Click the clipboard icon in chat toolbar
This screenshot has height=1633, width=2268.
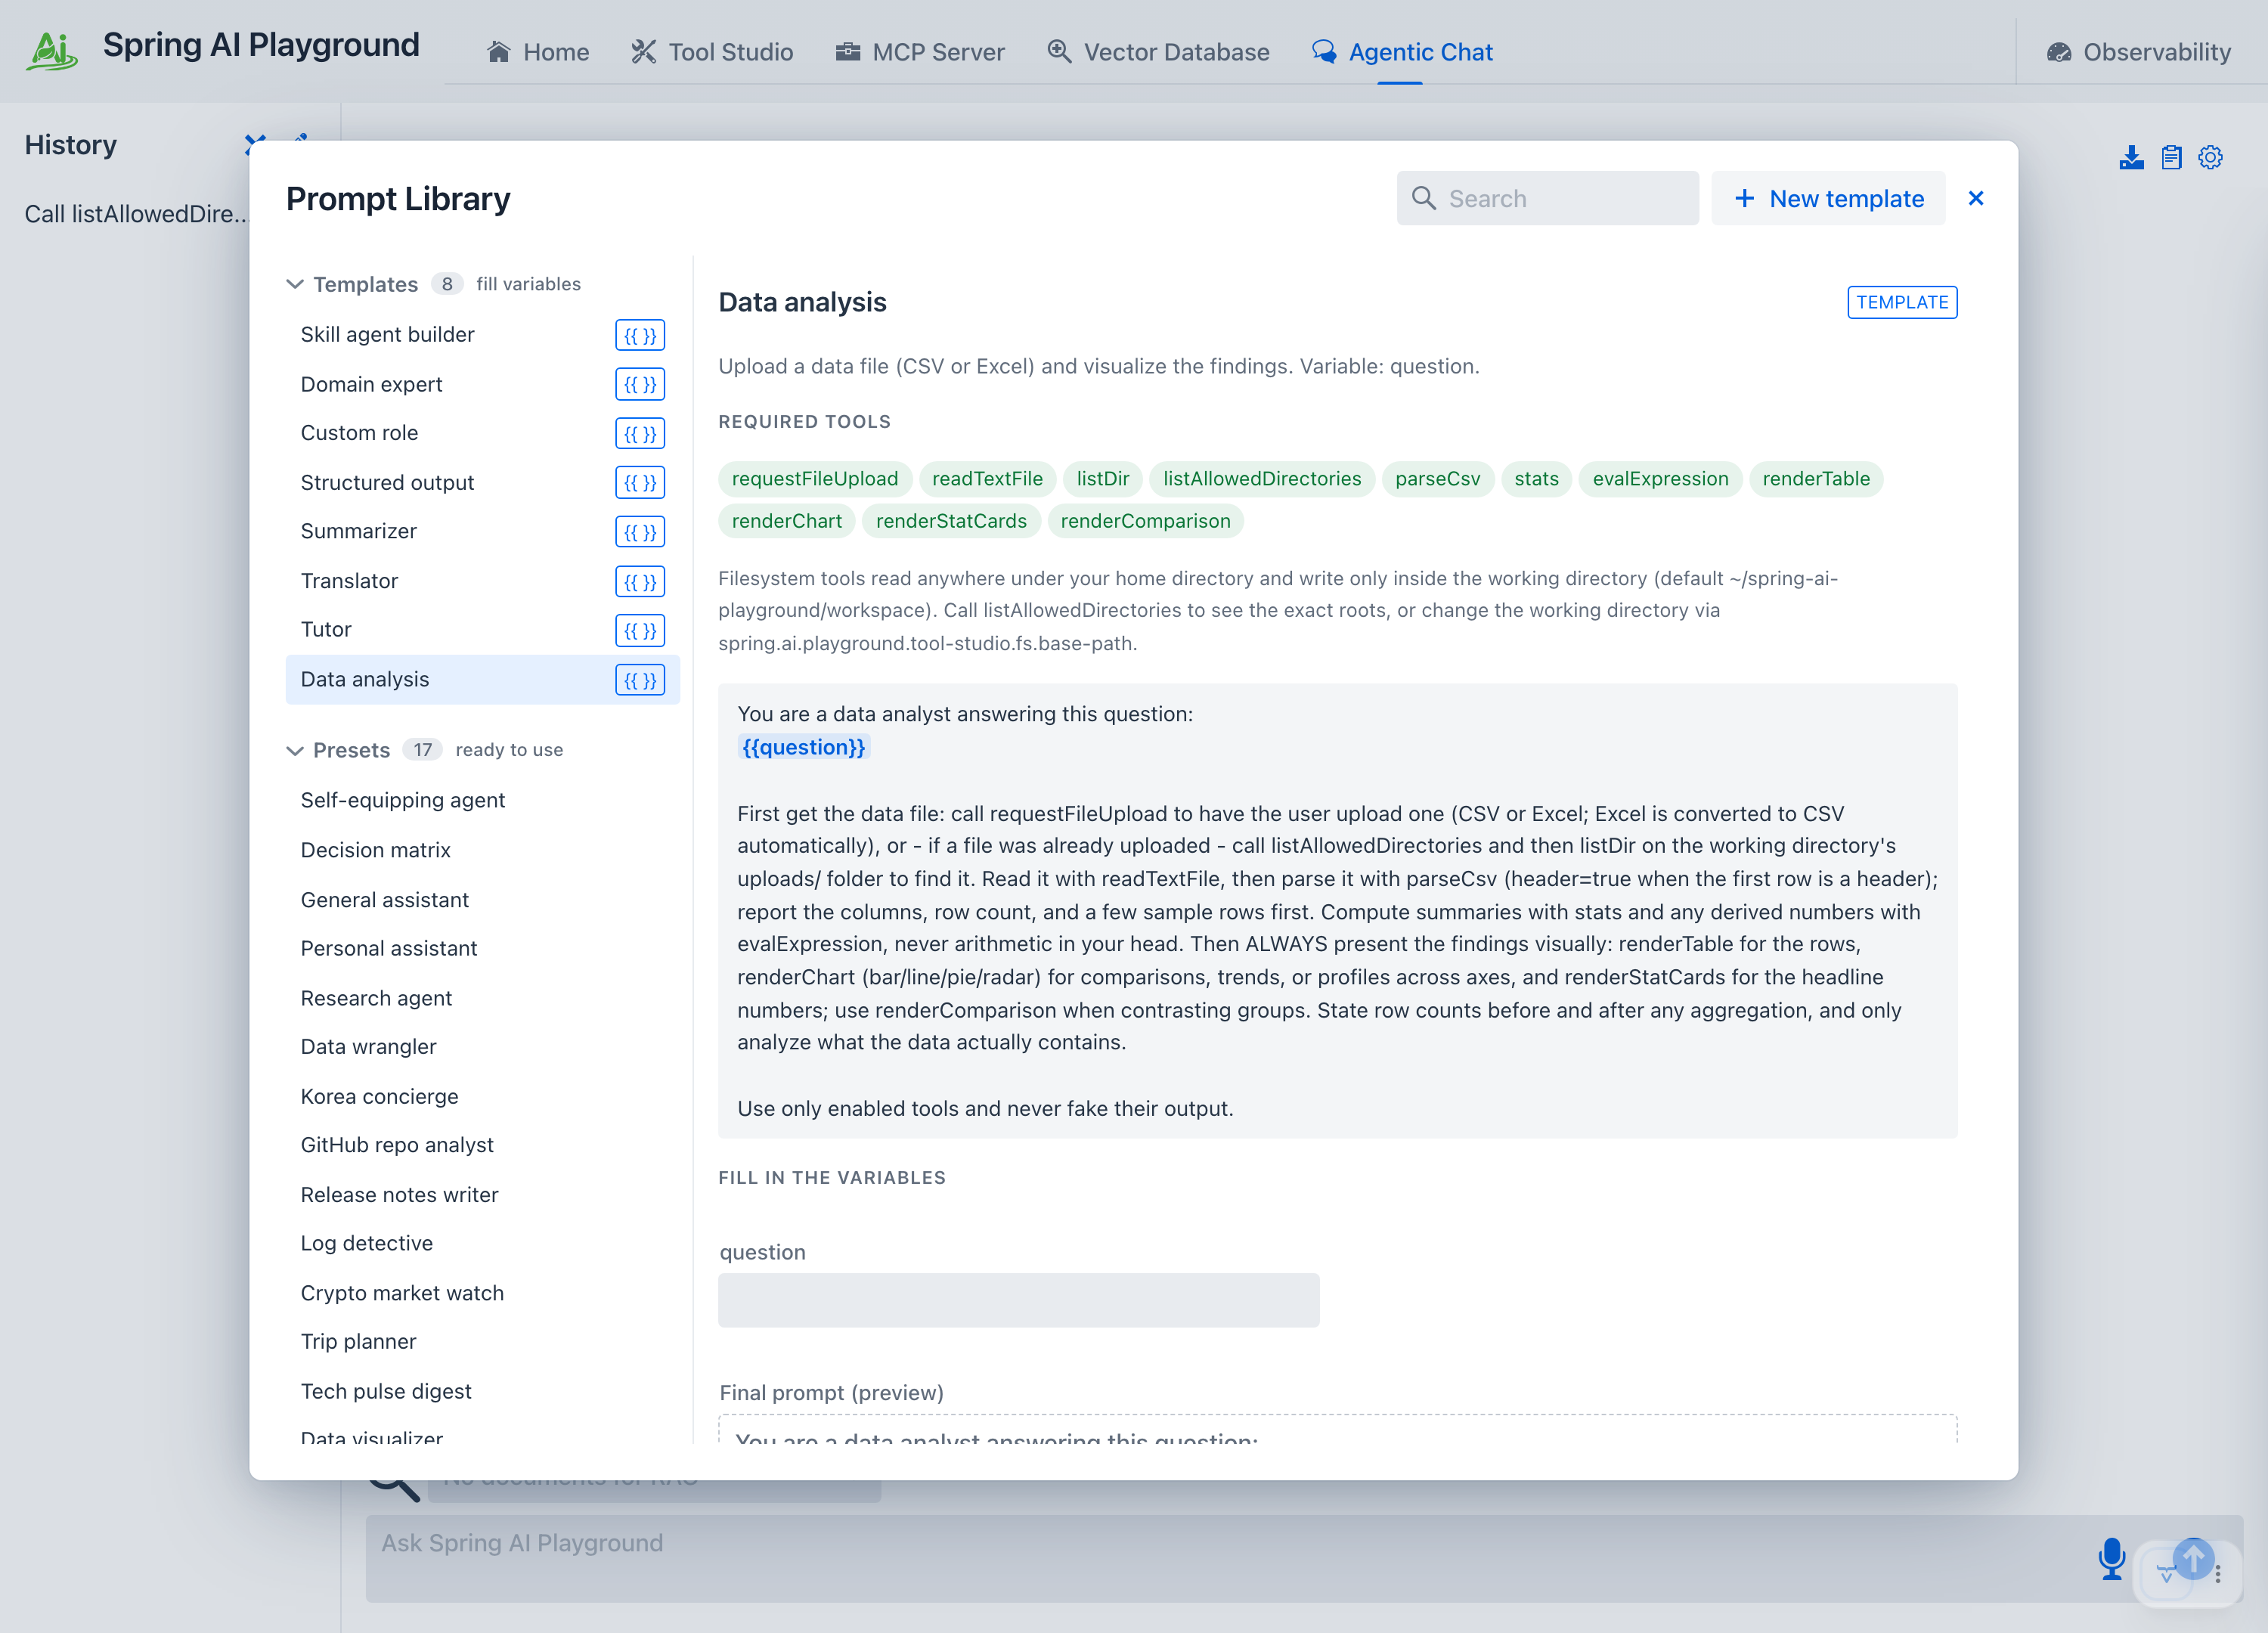[x=2170, y=157]
